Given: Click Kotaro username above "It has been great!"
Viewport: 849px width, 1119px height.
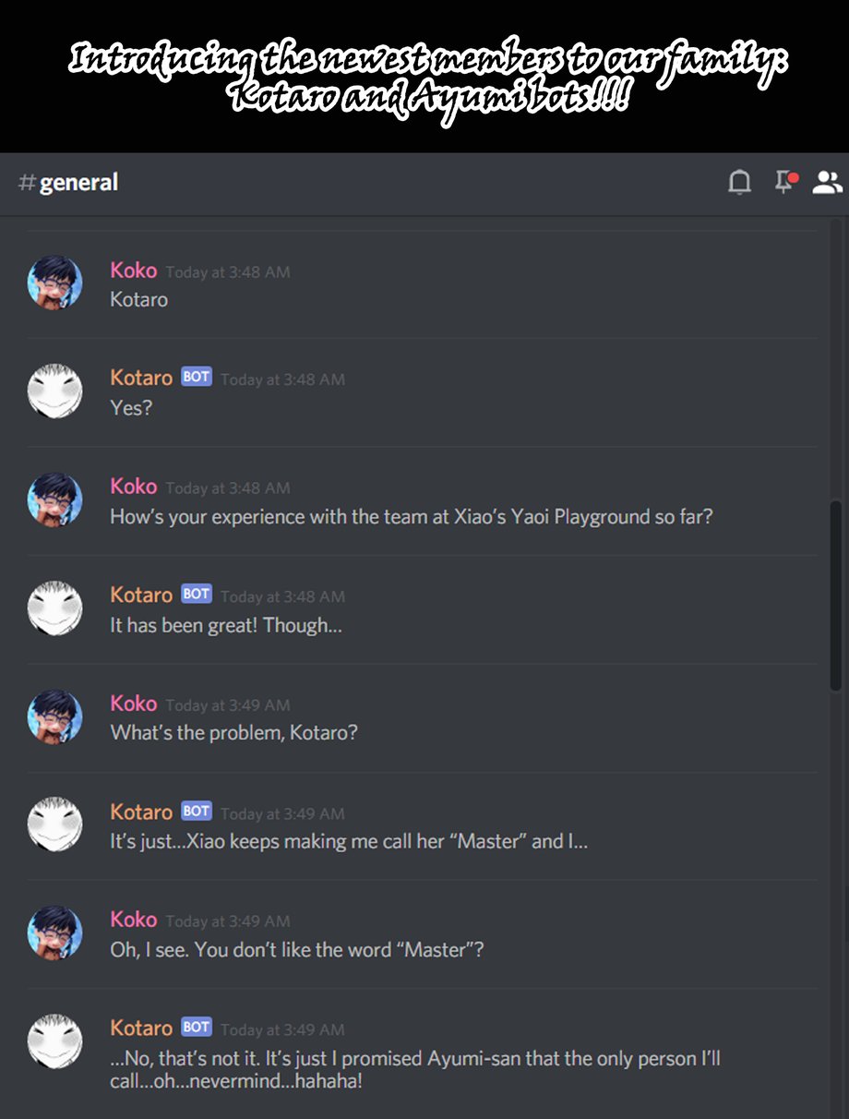Looking at the screenshot, I should pyautogui.click(x=141, y=595).
